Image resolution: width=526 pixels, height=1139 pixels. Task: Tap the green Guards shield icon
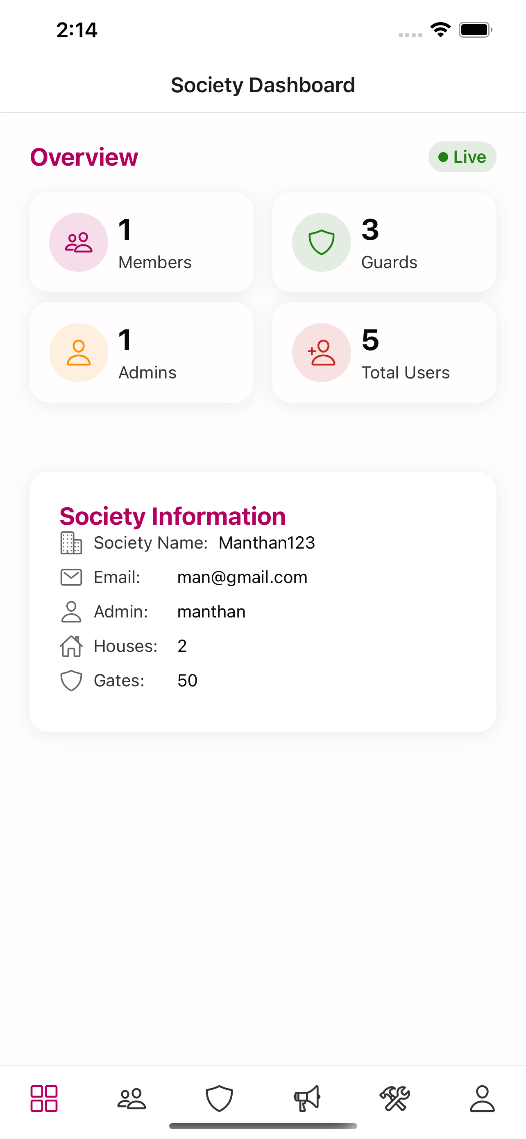322,242
